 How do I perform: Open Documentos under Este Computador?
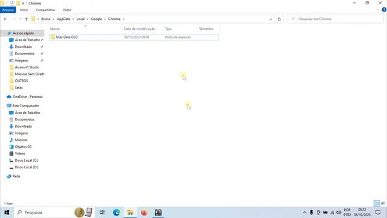(24, 120)
